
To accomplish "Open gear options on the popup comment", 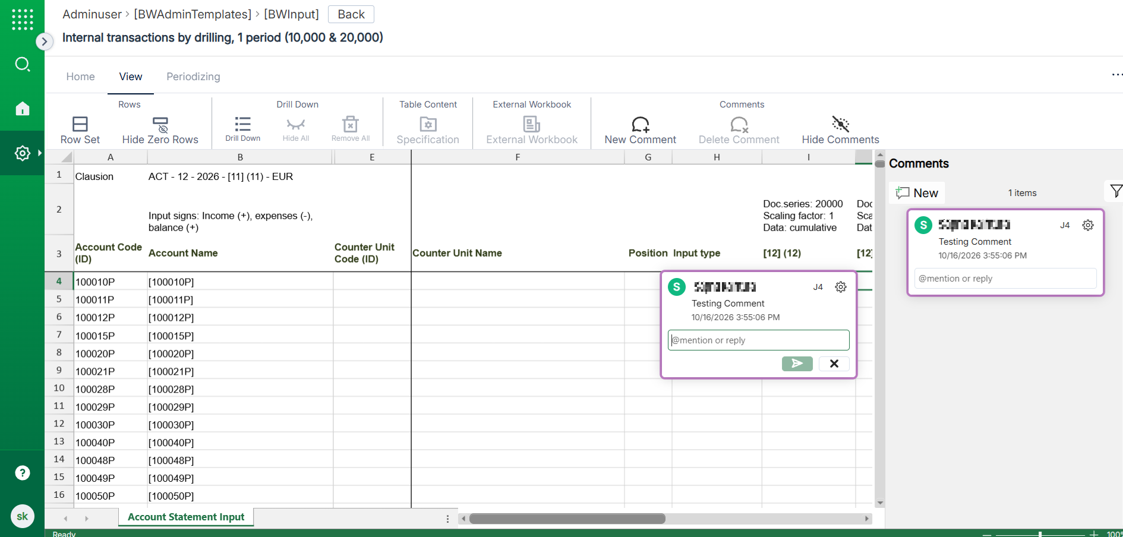I will (841, 287).
